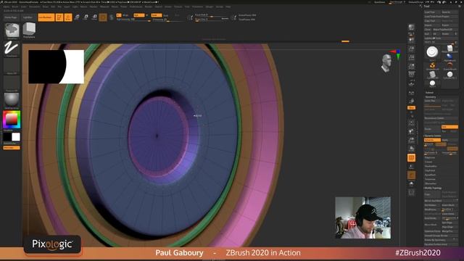464x261 pixels.
Task: Open the stroke type selector
Action: coord(12,49)
